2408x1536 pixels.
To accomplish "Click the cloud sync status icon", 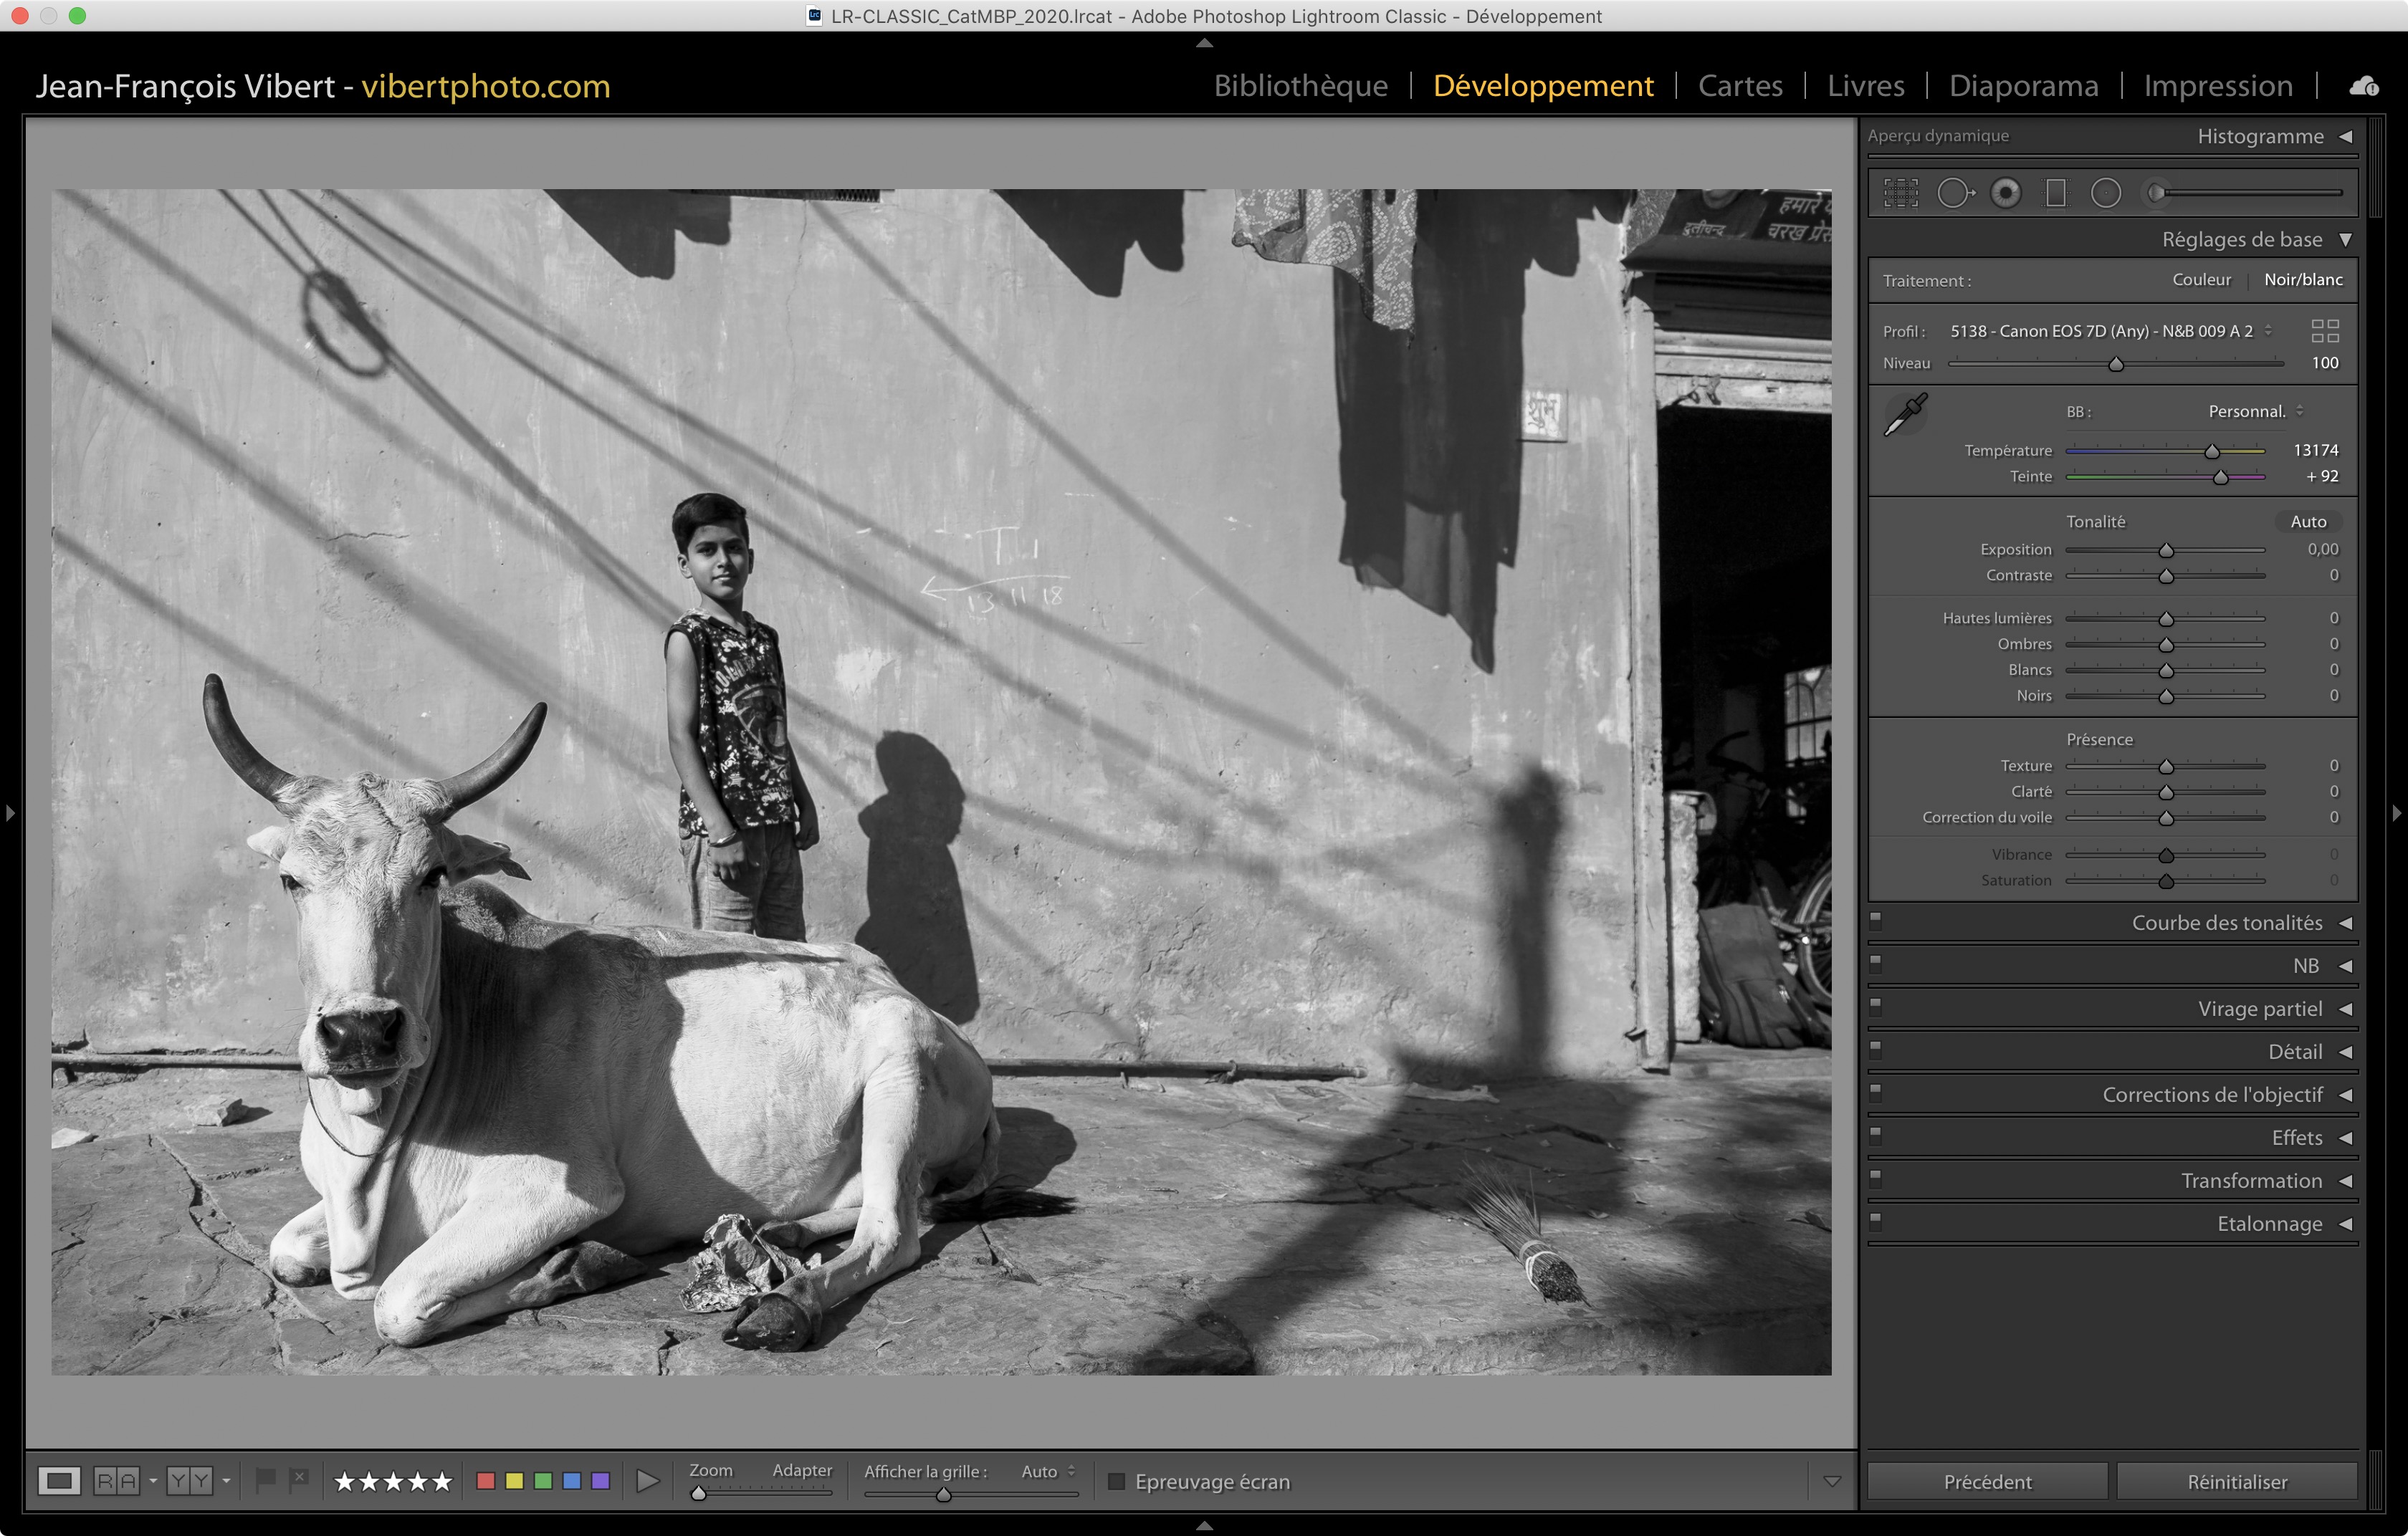I will coord(2364,86).
